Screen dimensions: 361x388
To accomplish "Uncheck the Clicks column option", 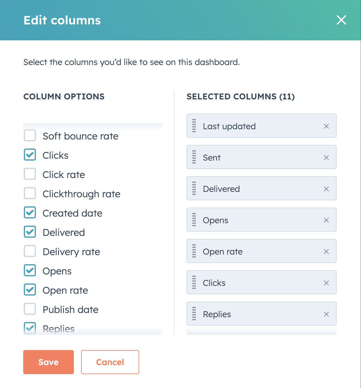I will [x=30, y=155].
